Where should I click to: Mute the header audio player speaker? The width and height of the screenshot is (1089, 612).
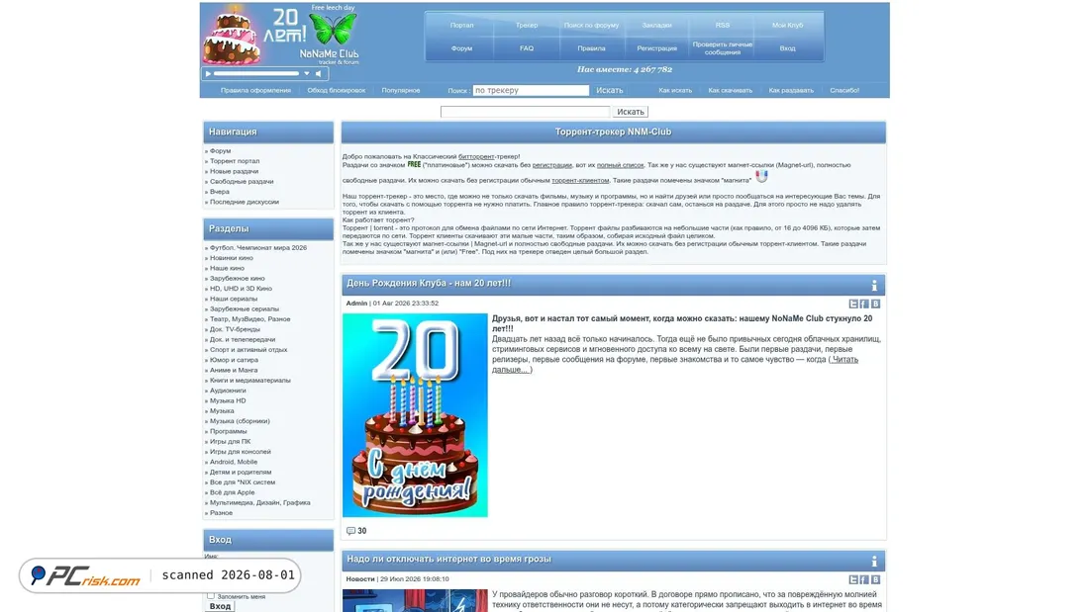click(319, 73)
